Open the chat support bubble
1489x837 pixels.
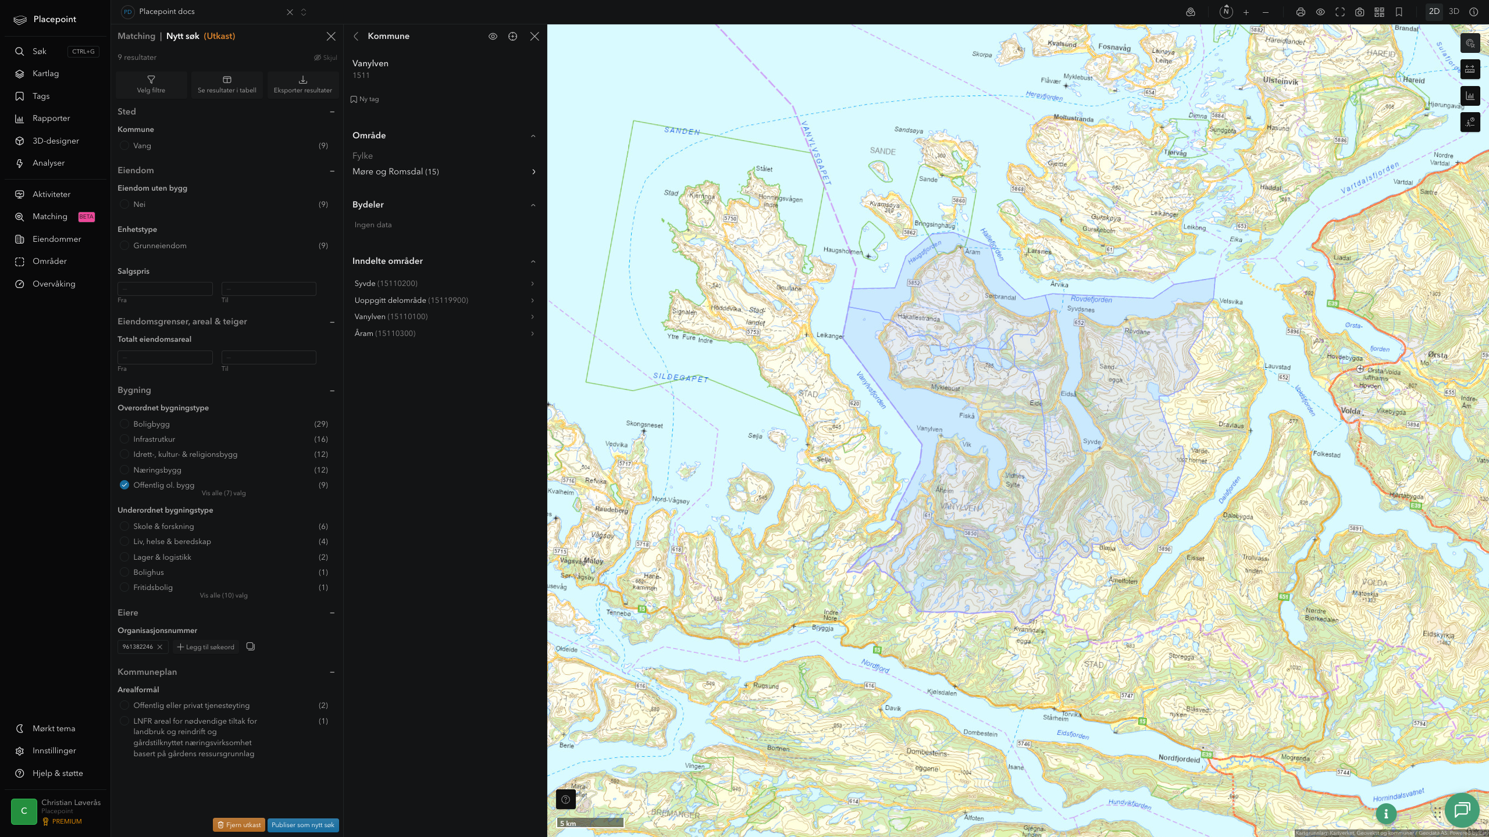click(1462, 810)
